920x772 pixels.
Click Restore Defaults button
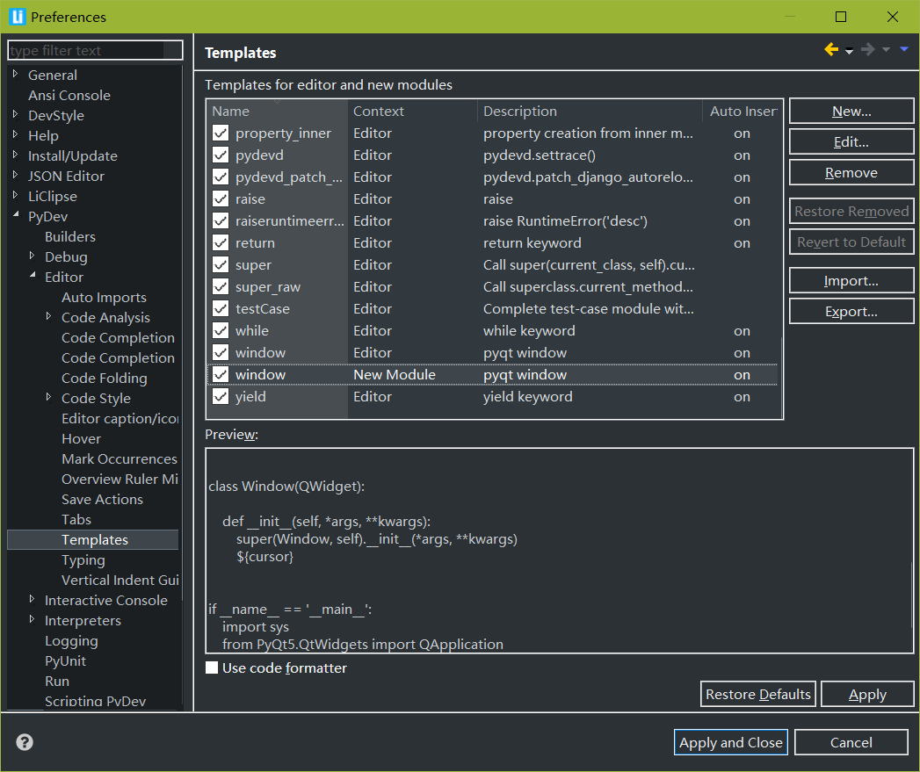click(x=758, y=694)
